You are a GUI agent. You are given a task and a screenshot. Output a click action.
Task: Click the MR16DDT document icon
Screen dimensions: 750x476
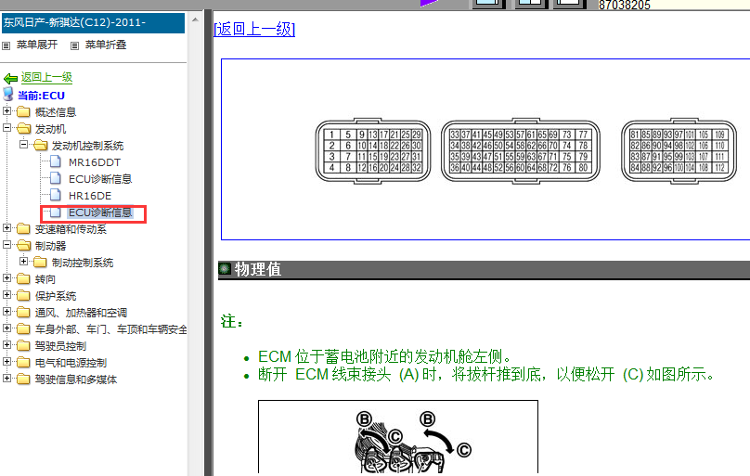pyautogui.click(x=56, y=161)
